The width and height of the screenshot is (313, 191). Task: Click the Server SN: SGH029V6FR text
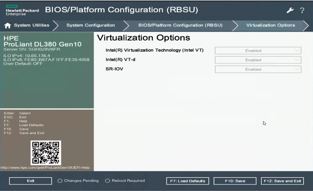tap(32, 49)
